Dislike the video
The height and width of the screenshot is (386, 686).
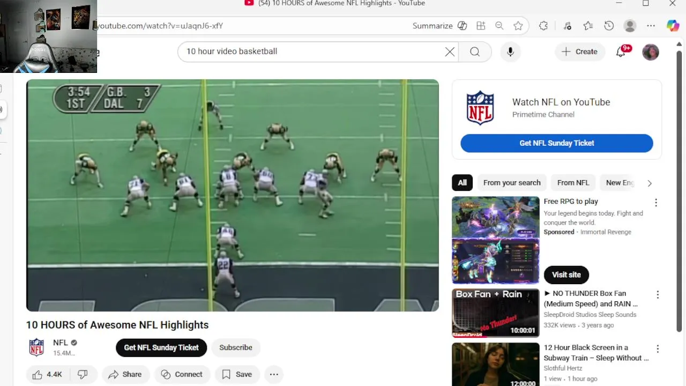[83, 374]
